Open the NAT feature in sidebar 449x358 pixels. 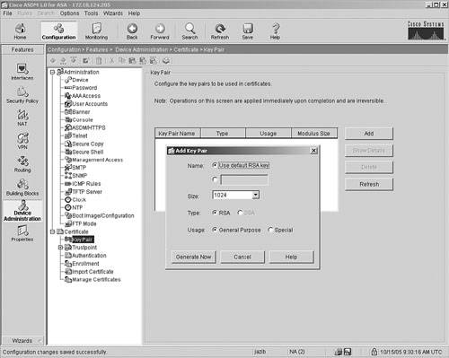(x=22, y=118)
